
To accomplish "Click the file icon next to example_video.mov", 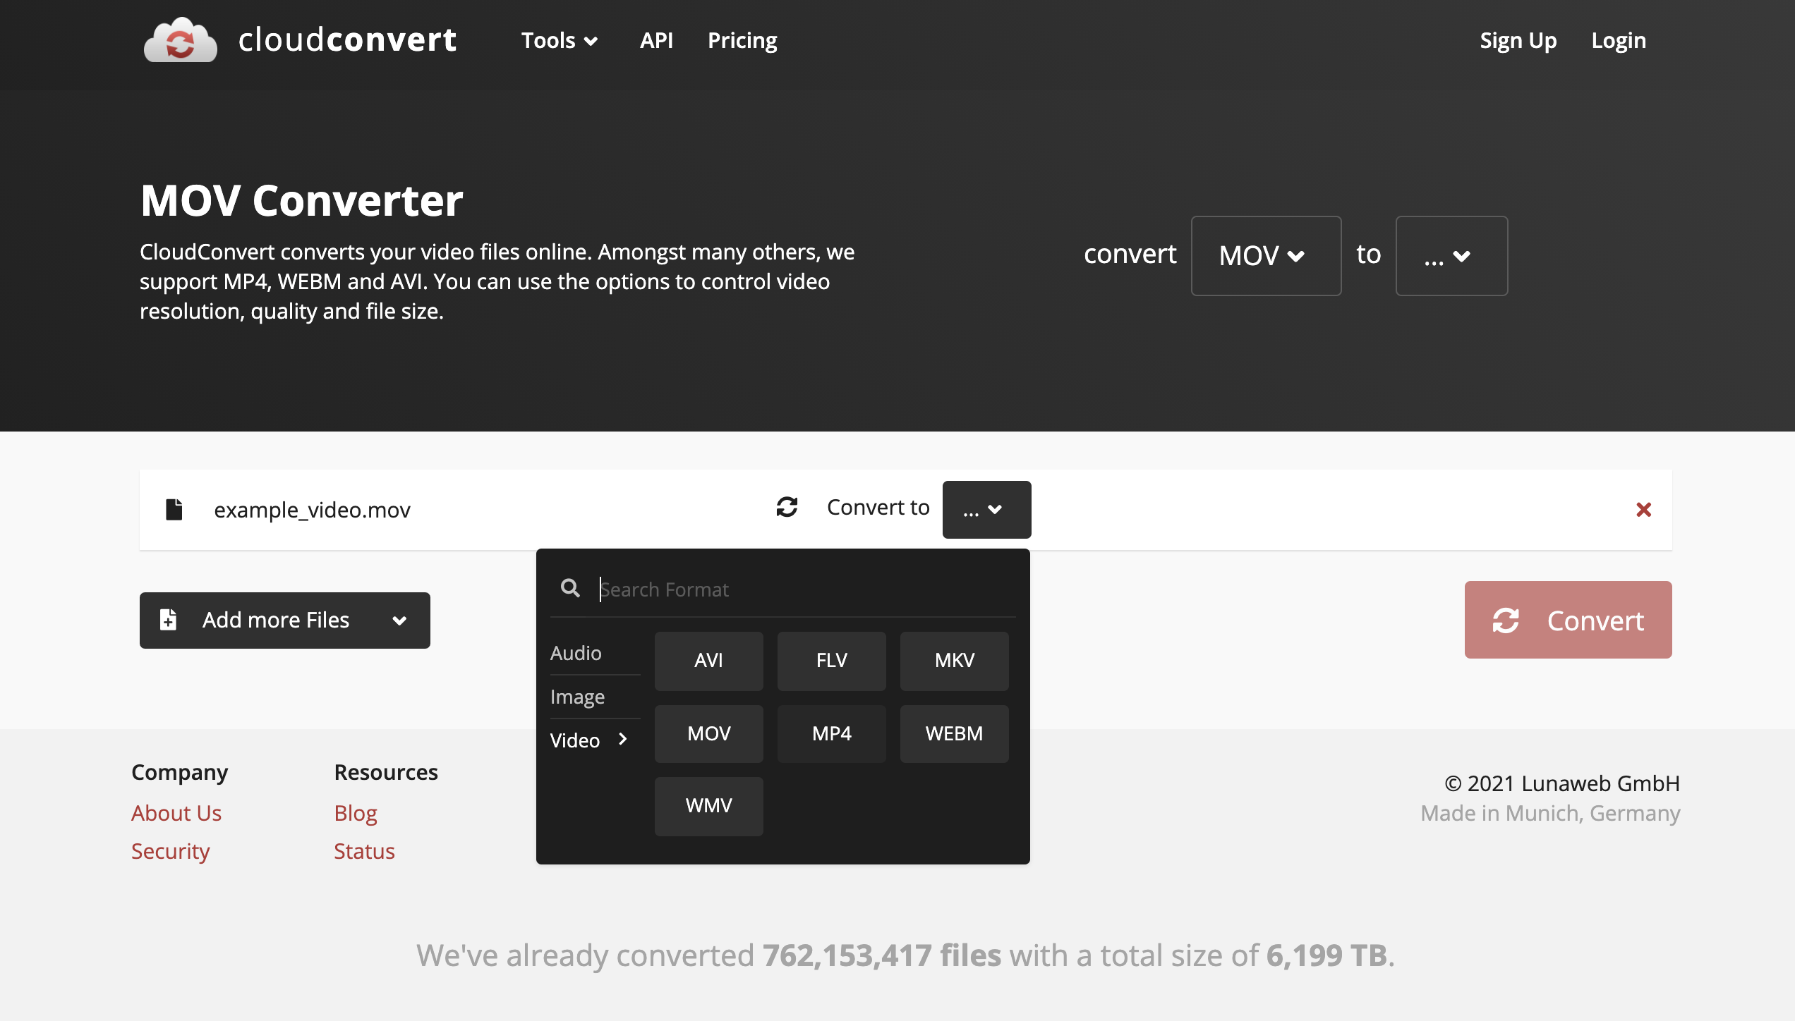I will tap(174, 509).
